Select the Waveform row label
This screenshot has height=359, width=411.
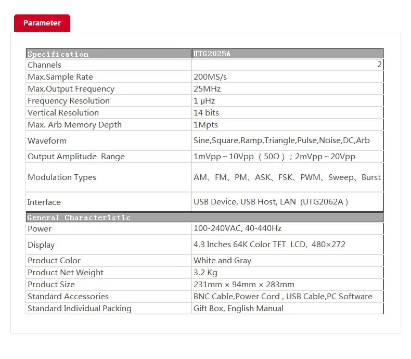tap(47, 140)
